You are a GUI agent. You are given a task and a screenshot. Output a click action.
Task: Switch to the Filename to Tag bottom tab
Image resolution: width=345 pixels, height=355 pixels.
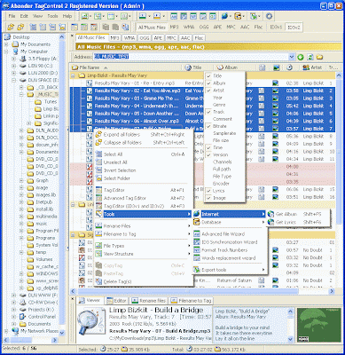point(192,301)
